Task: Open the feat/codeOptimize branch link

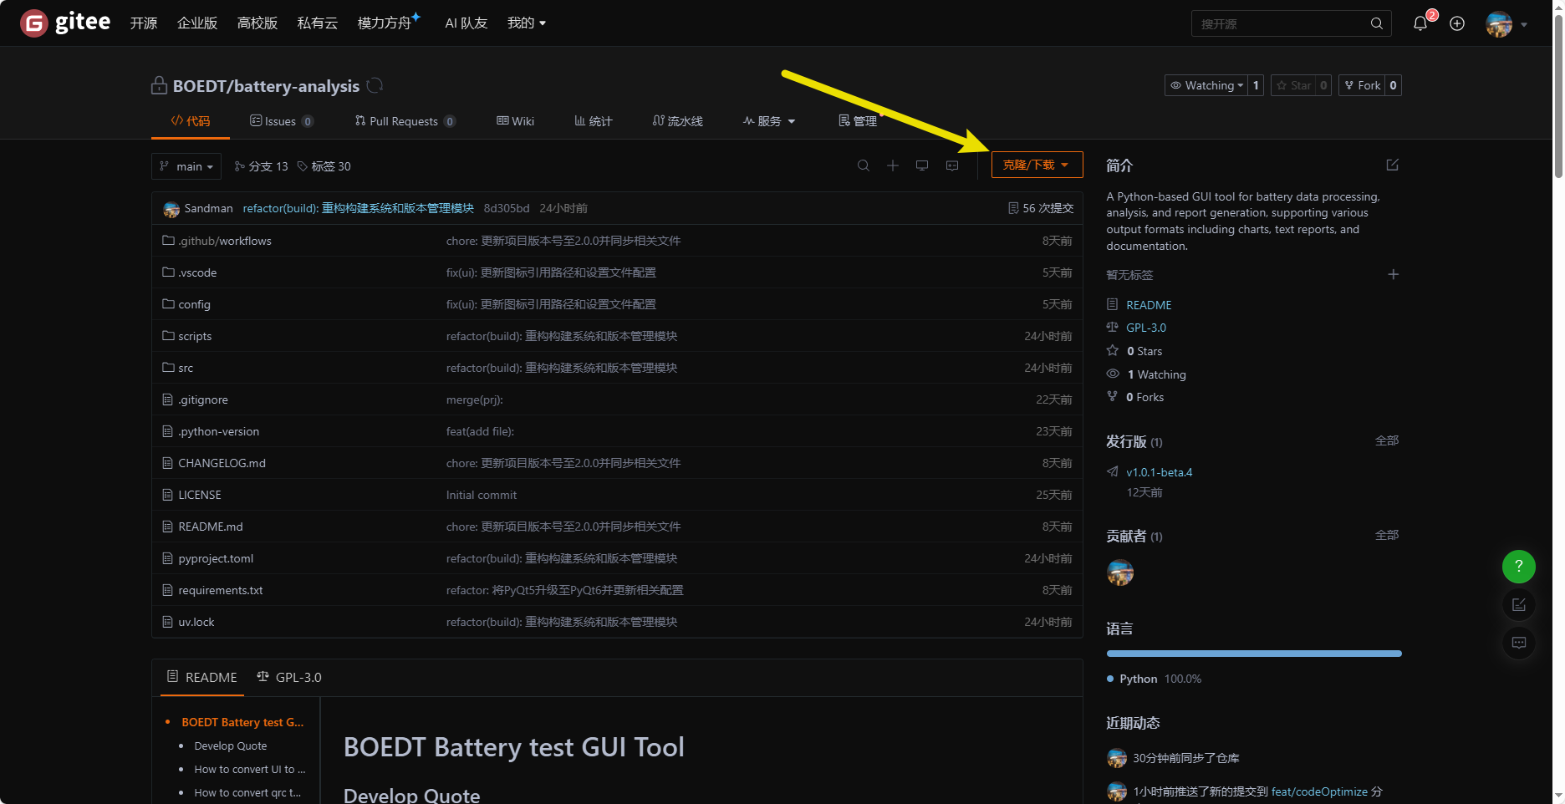Action: pos(1319,791)
